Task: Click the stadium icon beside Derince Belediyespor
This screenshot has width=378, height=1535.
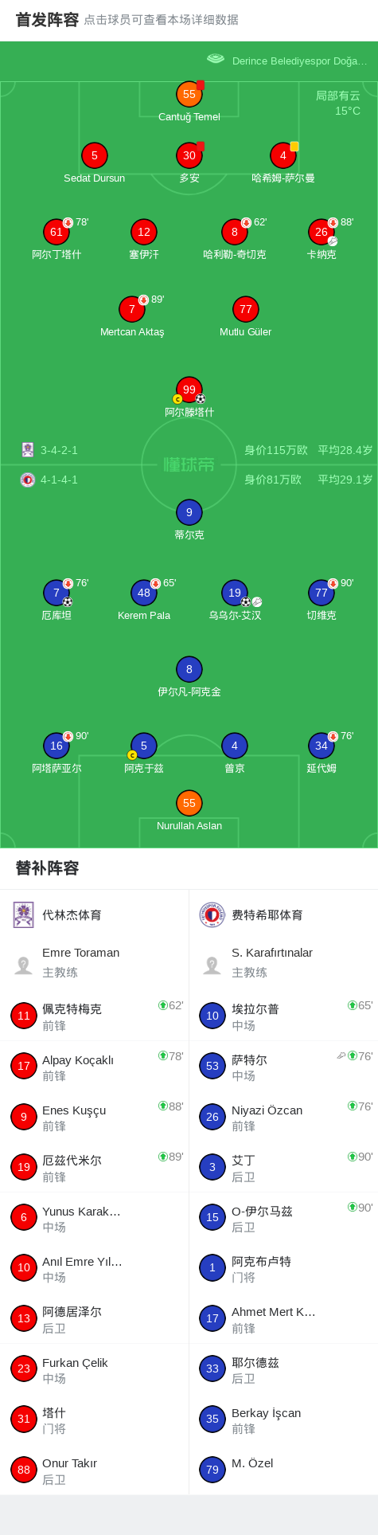Action: click(x=216, y=59)
